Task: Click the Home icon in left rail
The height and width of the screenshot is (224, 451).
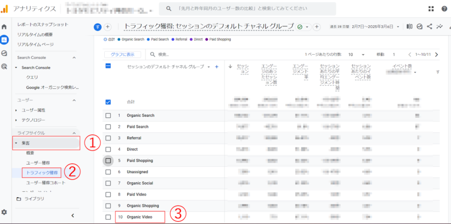Action: point(4,26)
